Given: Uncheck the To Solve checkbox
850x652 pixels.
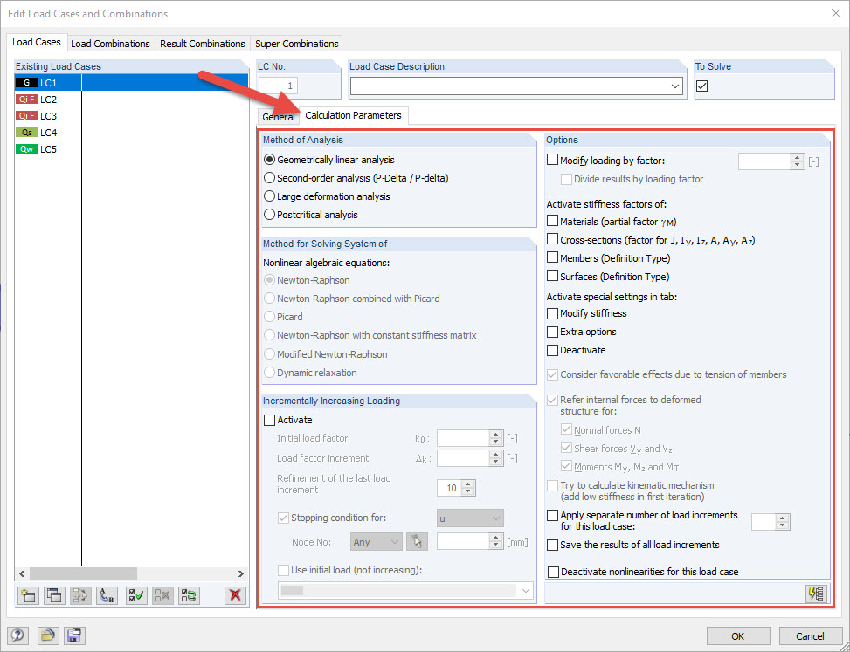Looking at the screenshot, I should click(x=701, y=86).
